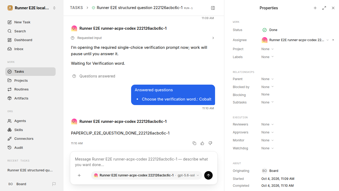Viewport: 339px width, 191px height.
Task: Open the workspace switcher dropdown
Action: [x=31, y=8]
